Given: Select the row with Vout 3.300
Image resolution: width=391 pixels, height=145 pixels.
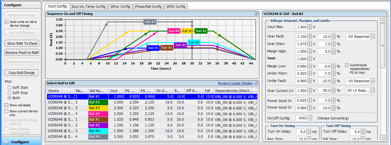Looking at the screenshot, I should [152, 137].
